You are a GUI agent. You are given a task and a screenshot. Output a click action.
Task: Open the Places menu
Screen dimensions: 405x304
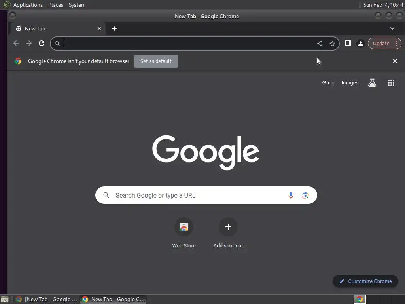(55, 5)
